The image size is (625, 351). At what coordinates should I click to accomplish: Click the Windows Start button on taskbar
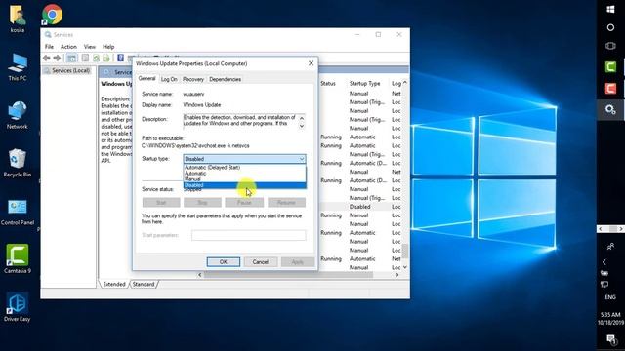pos(610,9)
